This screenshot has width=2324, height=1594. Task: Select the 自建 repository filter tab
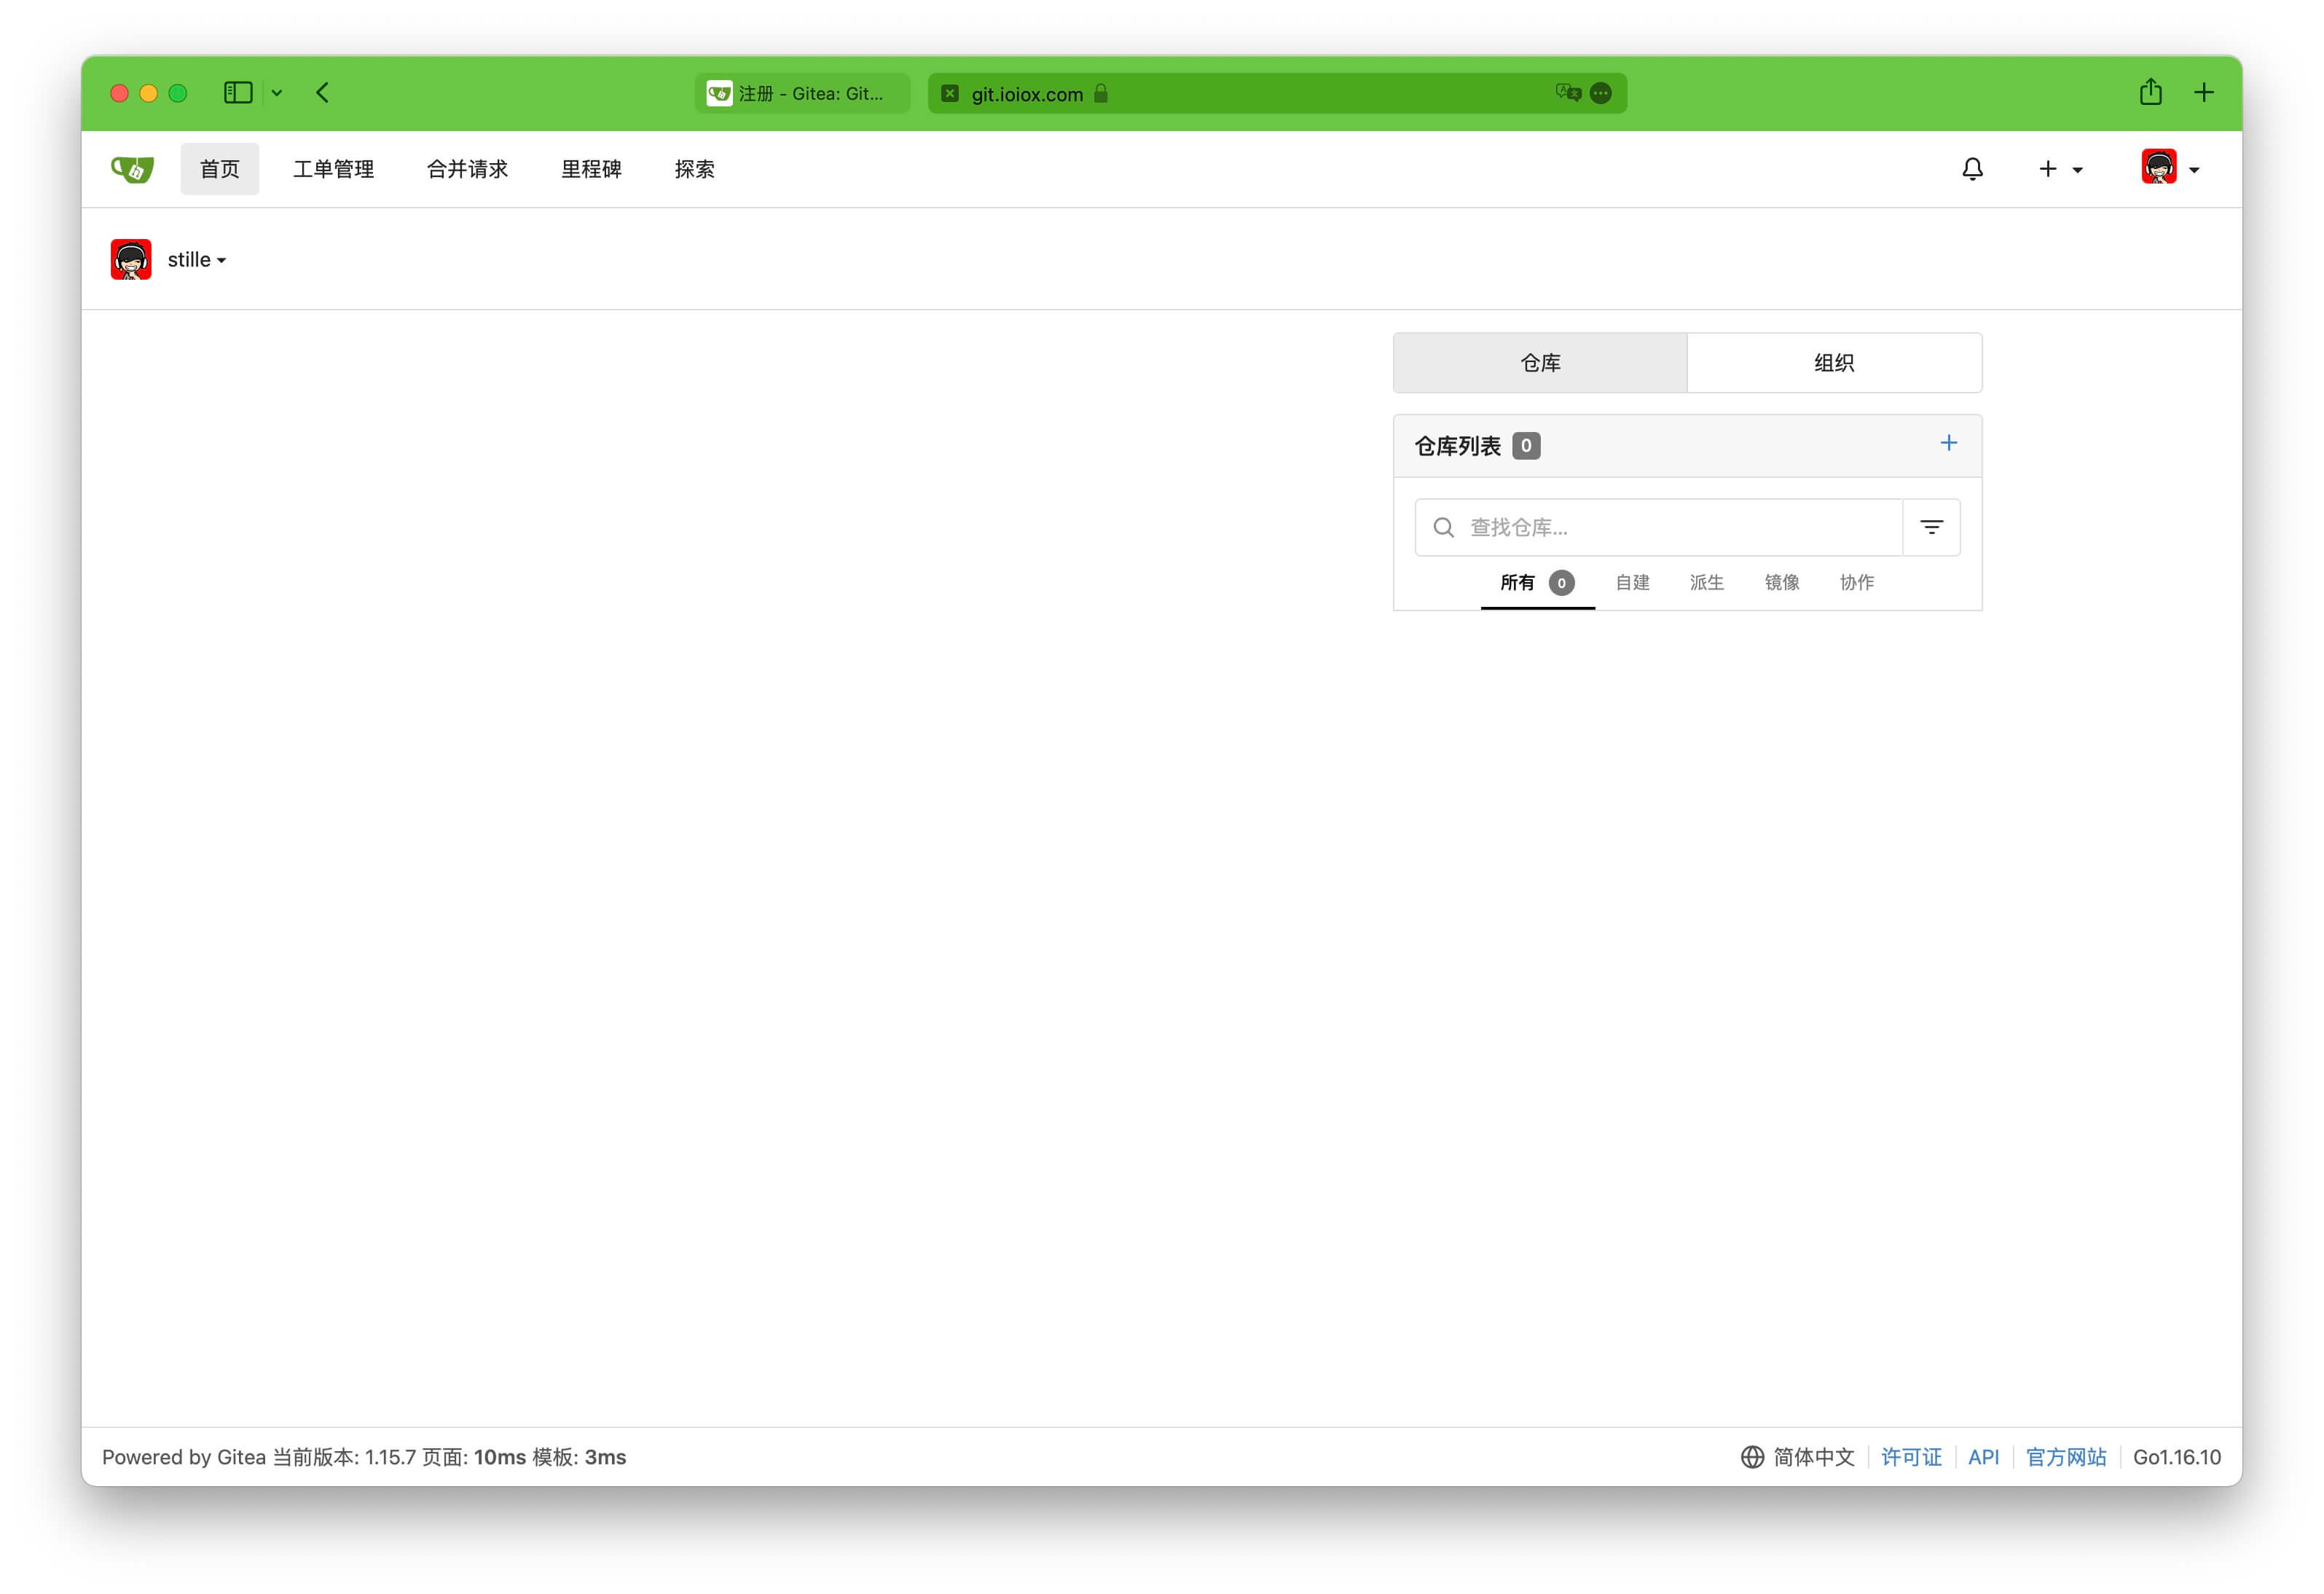click(x=1632, y=582)
